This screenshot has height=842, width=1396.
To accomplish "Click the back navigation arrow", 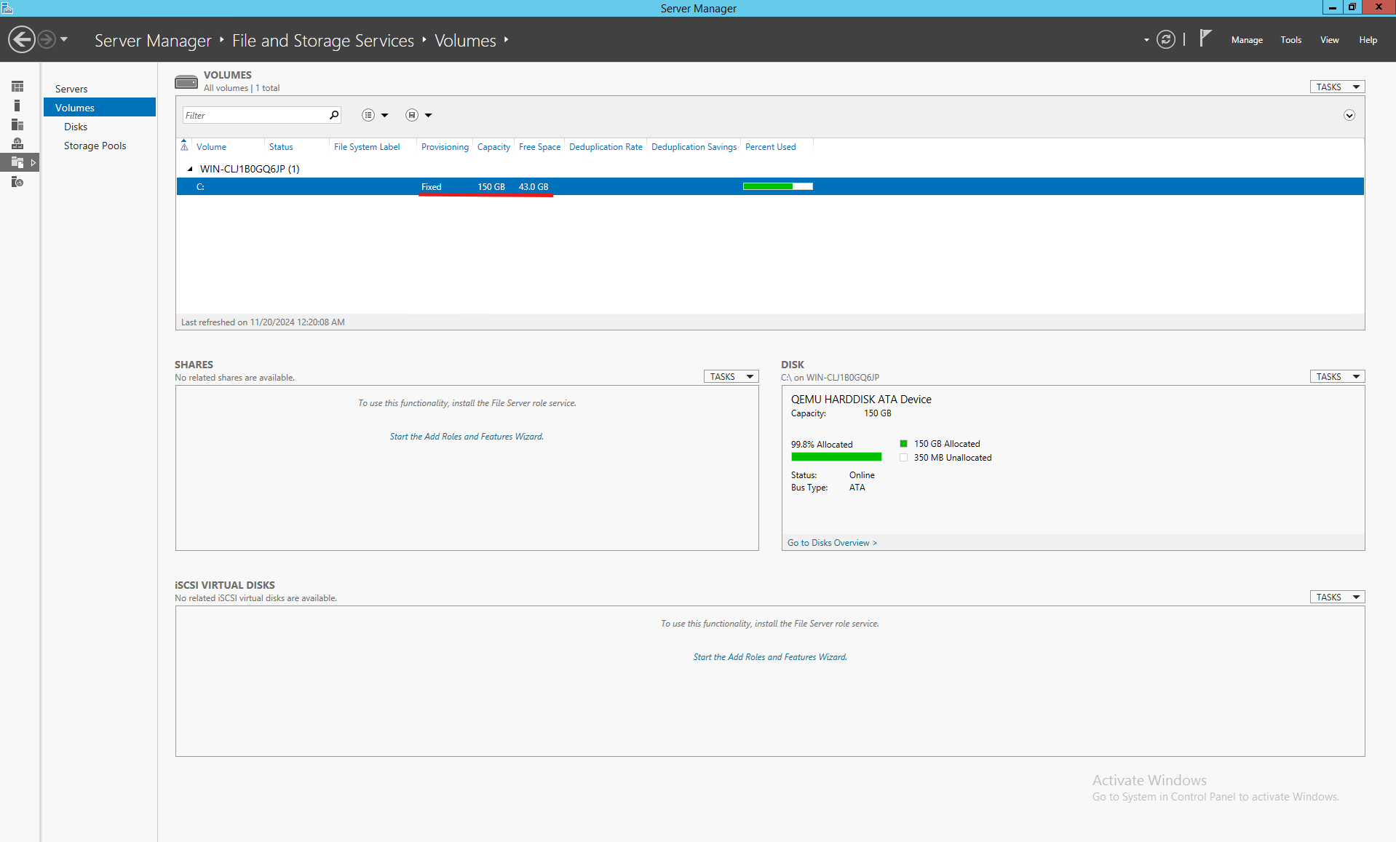I will coord(22,39).
